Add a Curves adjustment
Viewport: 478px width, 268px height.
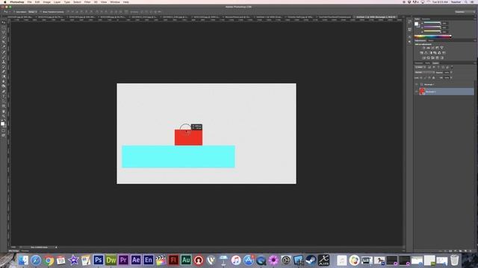432,48
